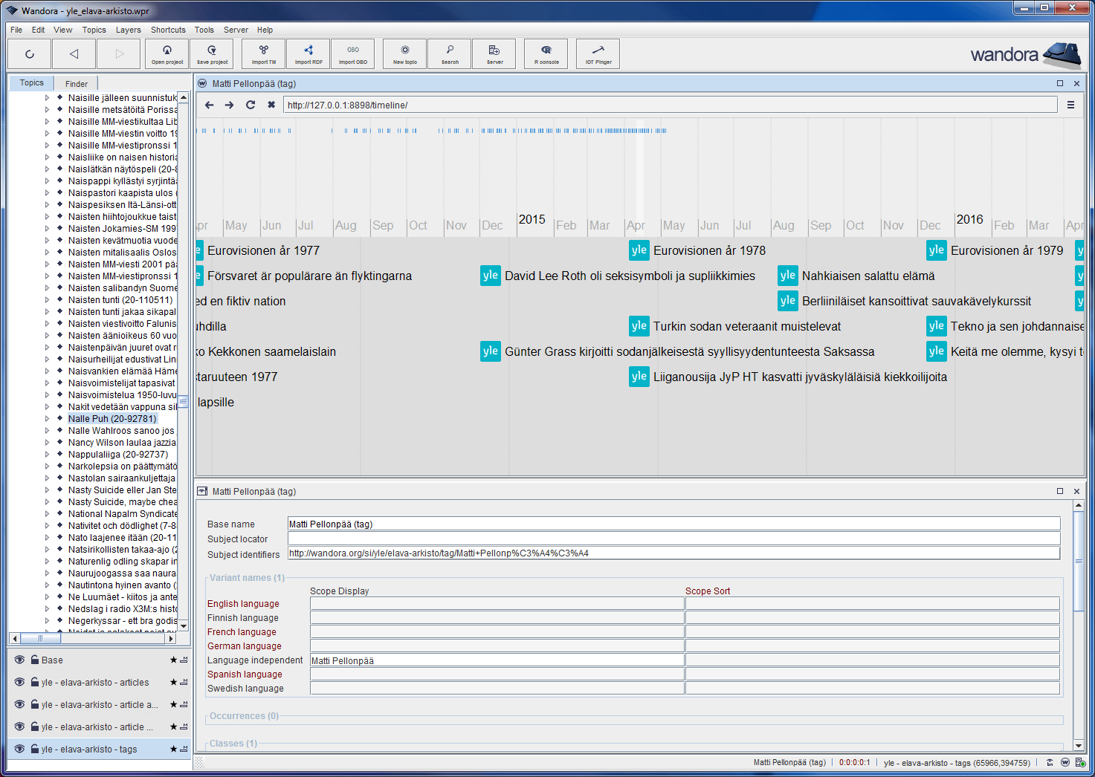This screenshot has height=777, width=1095.
Task: Toggle eye icon for elava-arkisto - tags layer
Action: [x=20, y=749]
